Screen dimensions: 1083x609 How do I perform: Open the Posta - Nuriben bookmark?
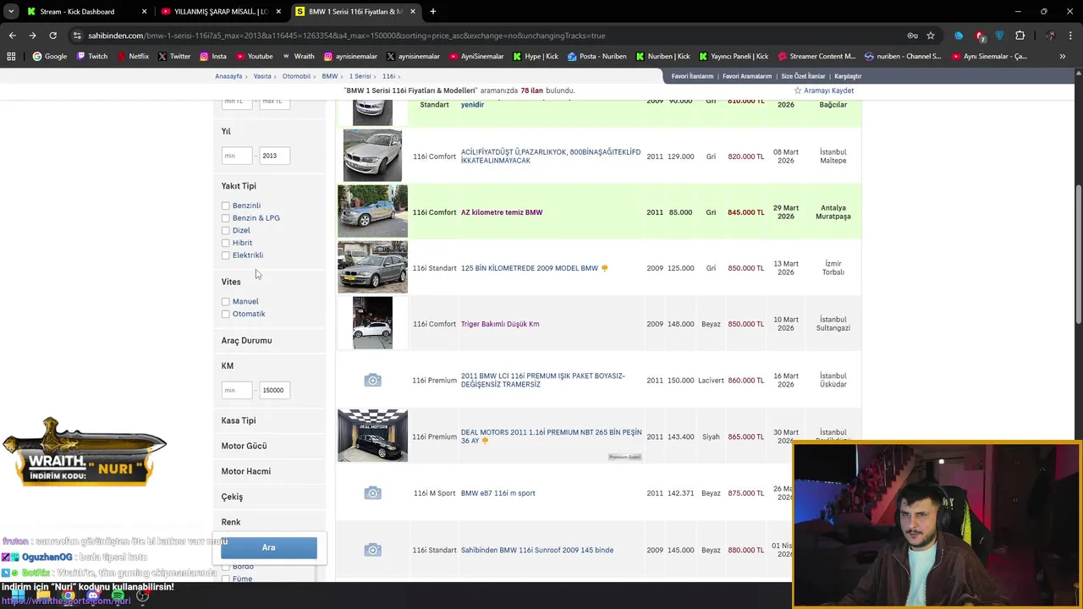(597, 57)
